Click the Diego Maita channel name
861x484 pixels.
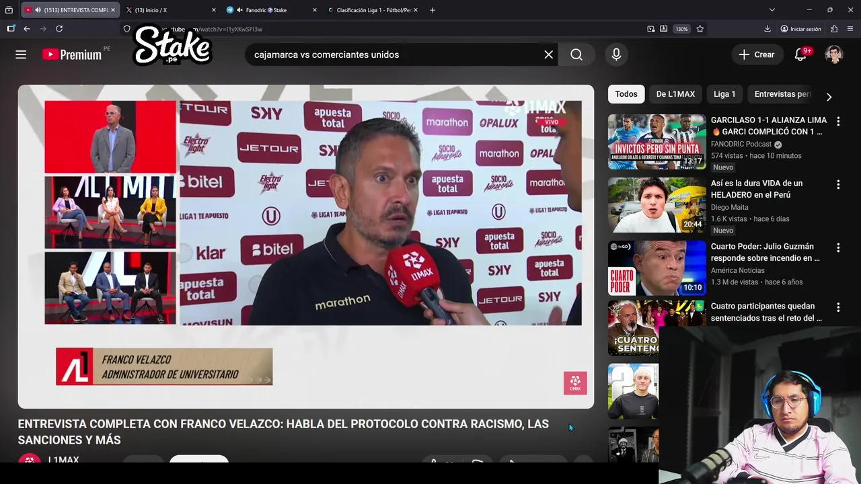coord(730,207)
